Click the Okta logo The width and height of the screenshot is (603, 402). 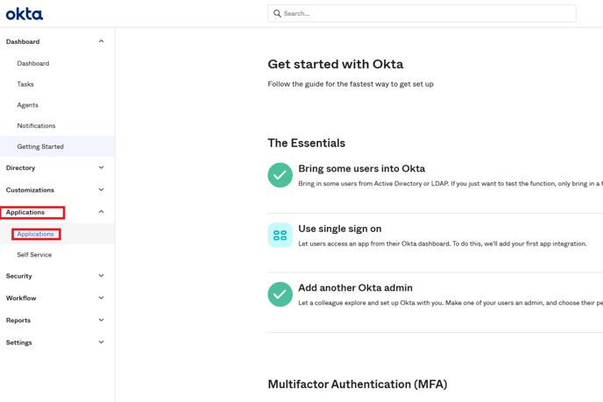pos(25,14)
